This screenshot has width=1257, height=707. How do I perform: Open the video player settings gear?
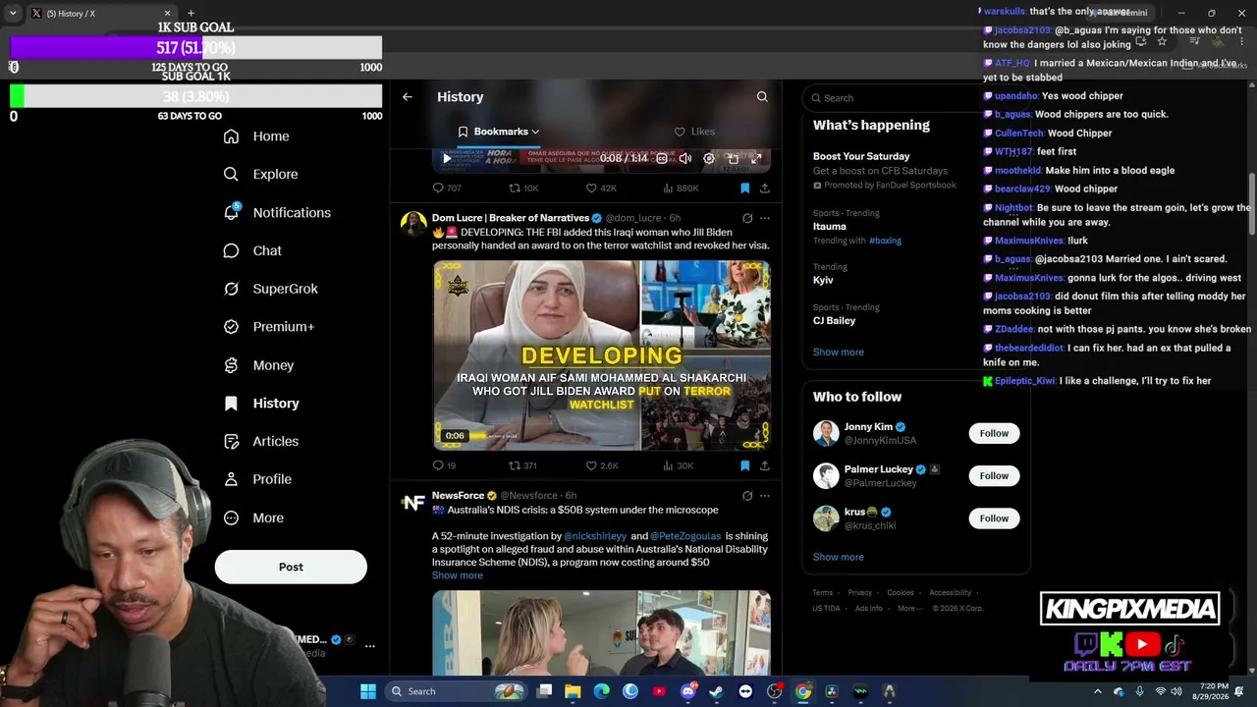[x=709, y=158]
